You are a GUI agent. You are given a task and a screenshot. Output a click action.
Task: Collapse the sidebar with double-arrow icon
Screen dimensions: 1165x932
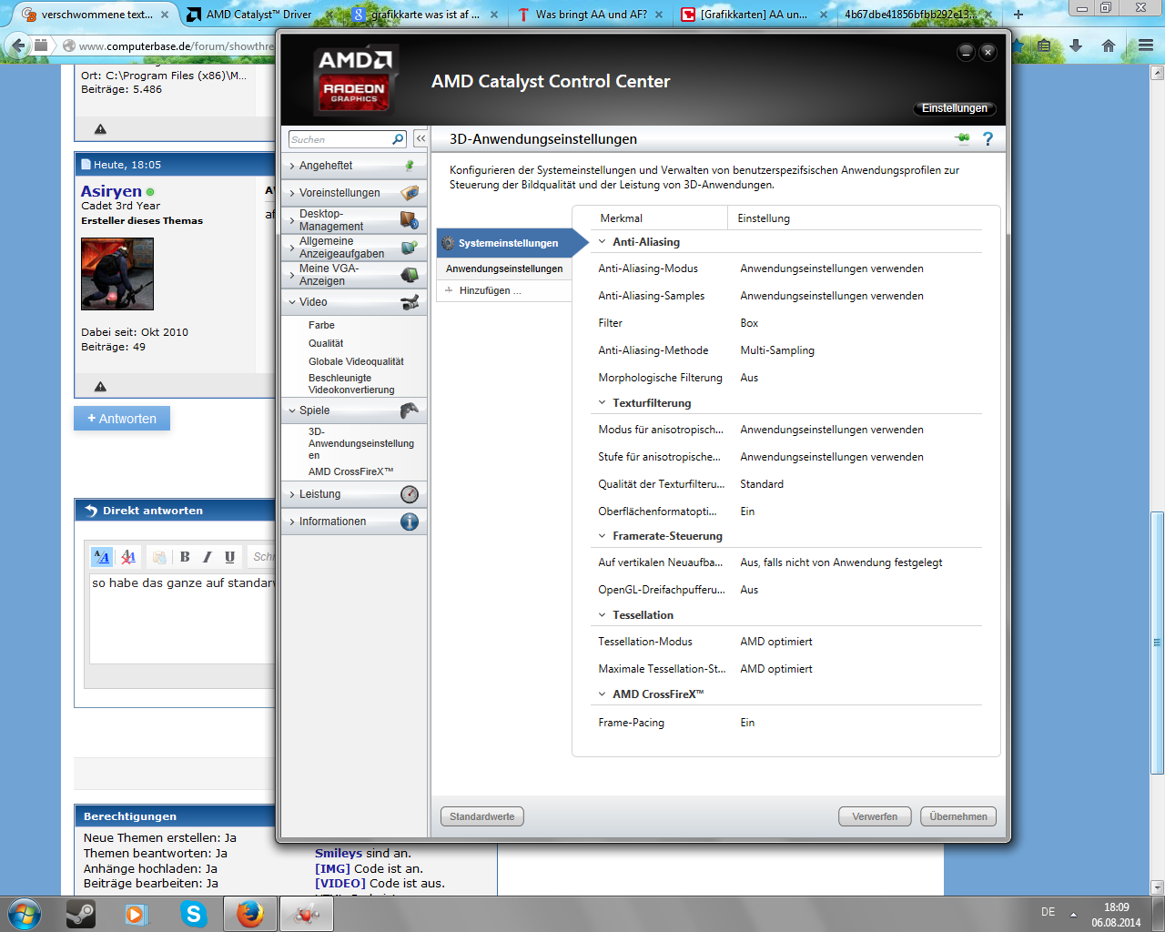click(x=420, y=138)
